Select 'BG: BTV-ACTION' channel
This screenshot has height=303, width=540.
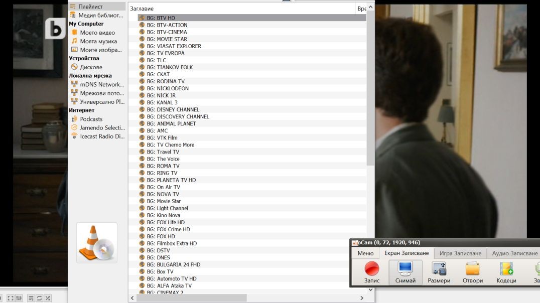(x=252, y=25)
